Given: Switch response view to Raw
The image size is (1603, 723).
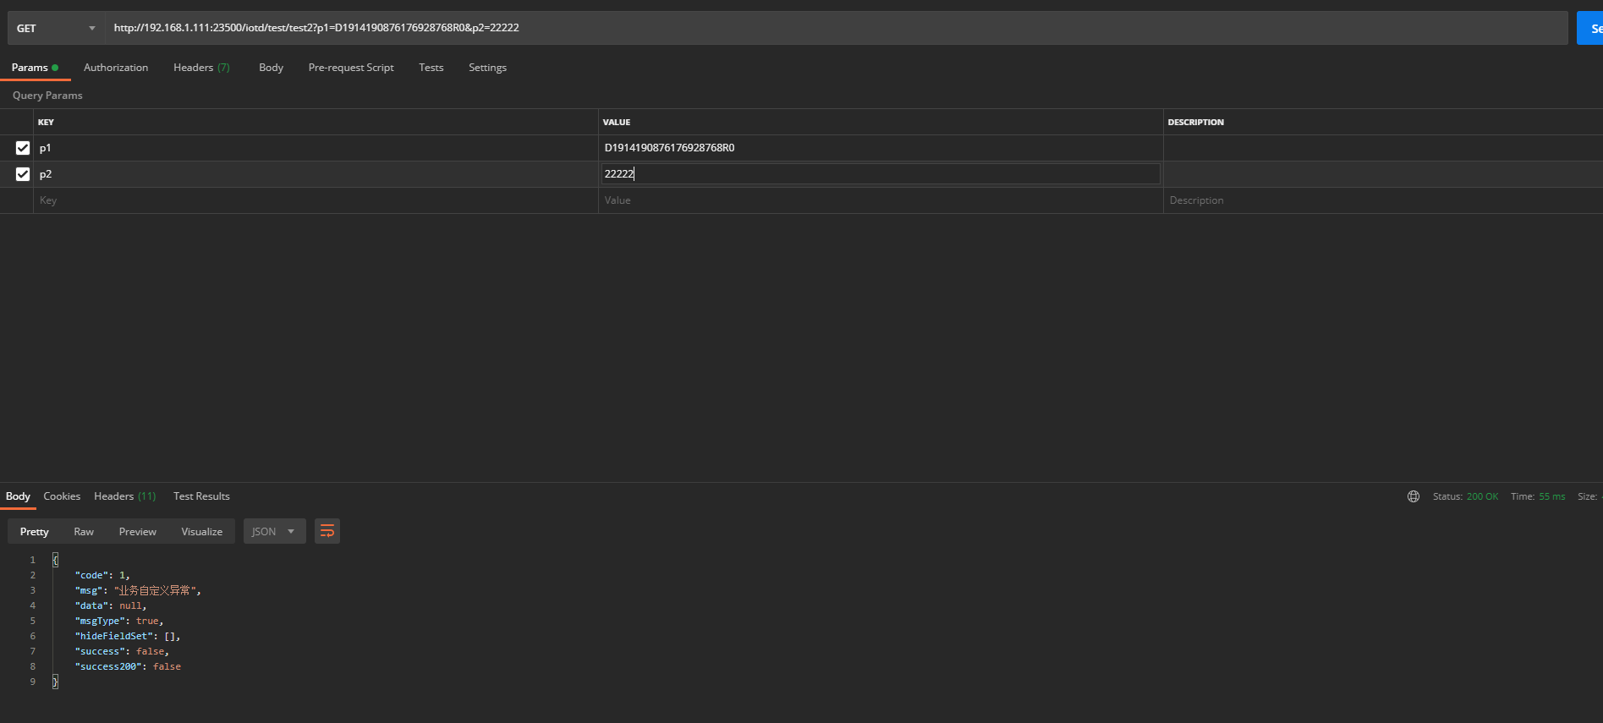Looking at the screenshot, I should (84, 531).
